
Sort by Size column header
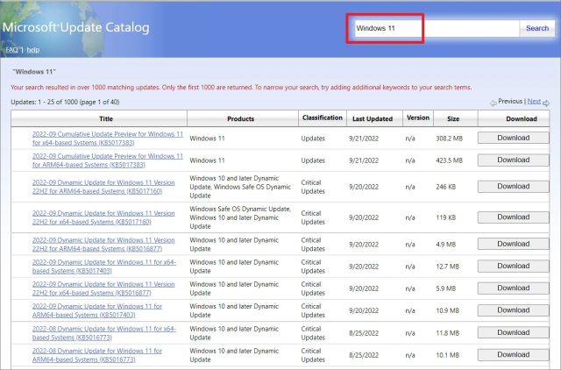453,118
